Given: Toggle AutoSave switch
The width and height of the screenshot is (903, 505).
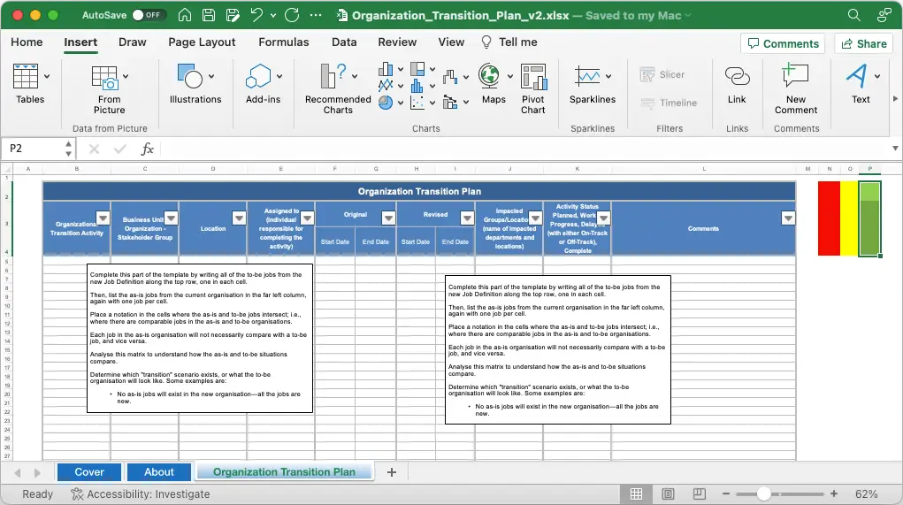Looking at the screenshot, I should (x=149, y=15).
